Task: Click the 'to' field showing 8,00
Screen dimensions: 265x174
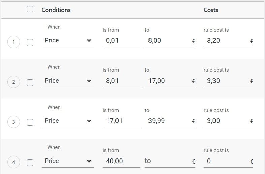Action: click(167, 41)
